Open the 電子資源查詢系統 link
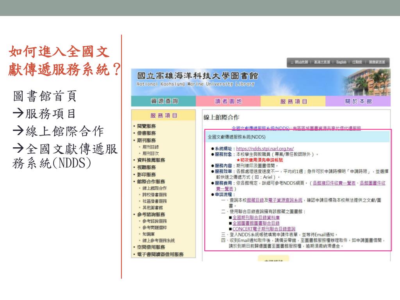This screenshot has height=300, width=400. [x=285, y=200]
